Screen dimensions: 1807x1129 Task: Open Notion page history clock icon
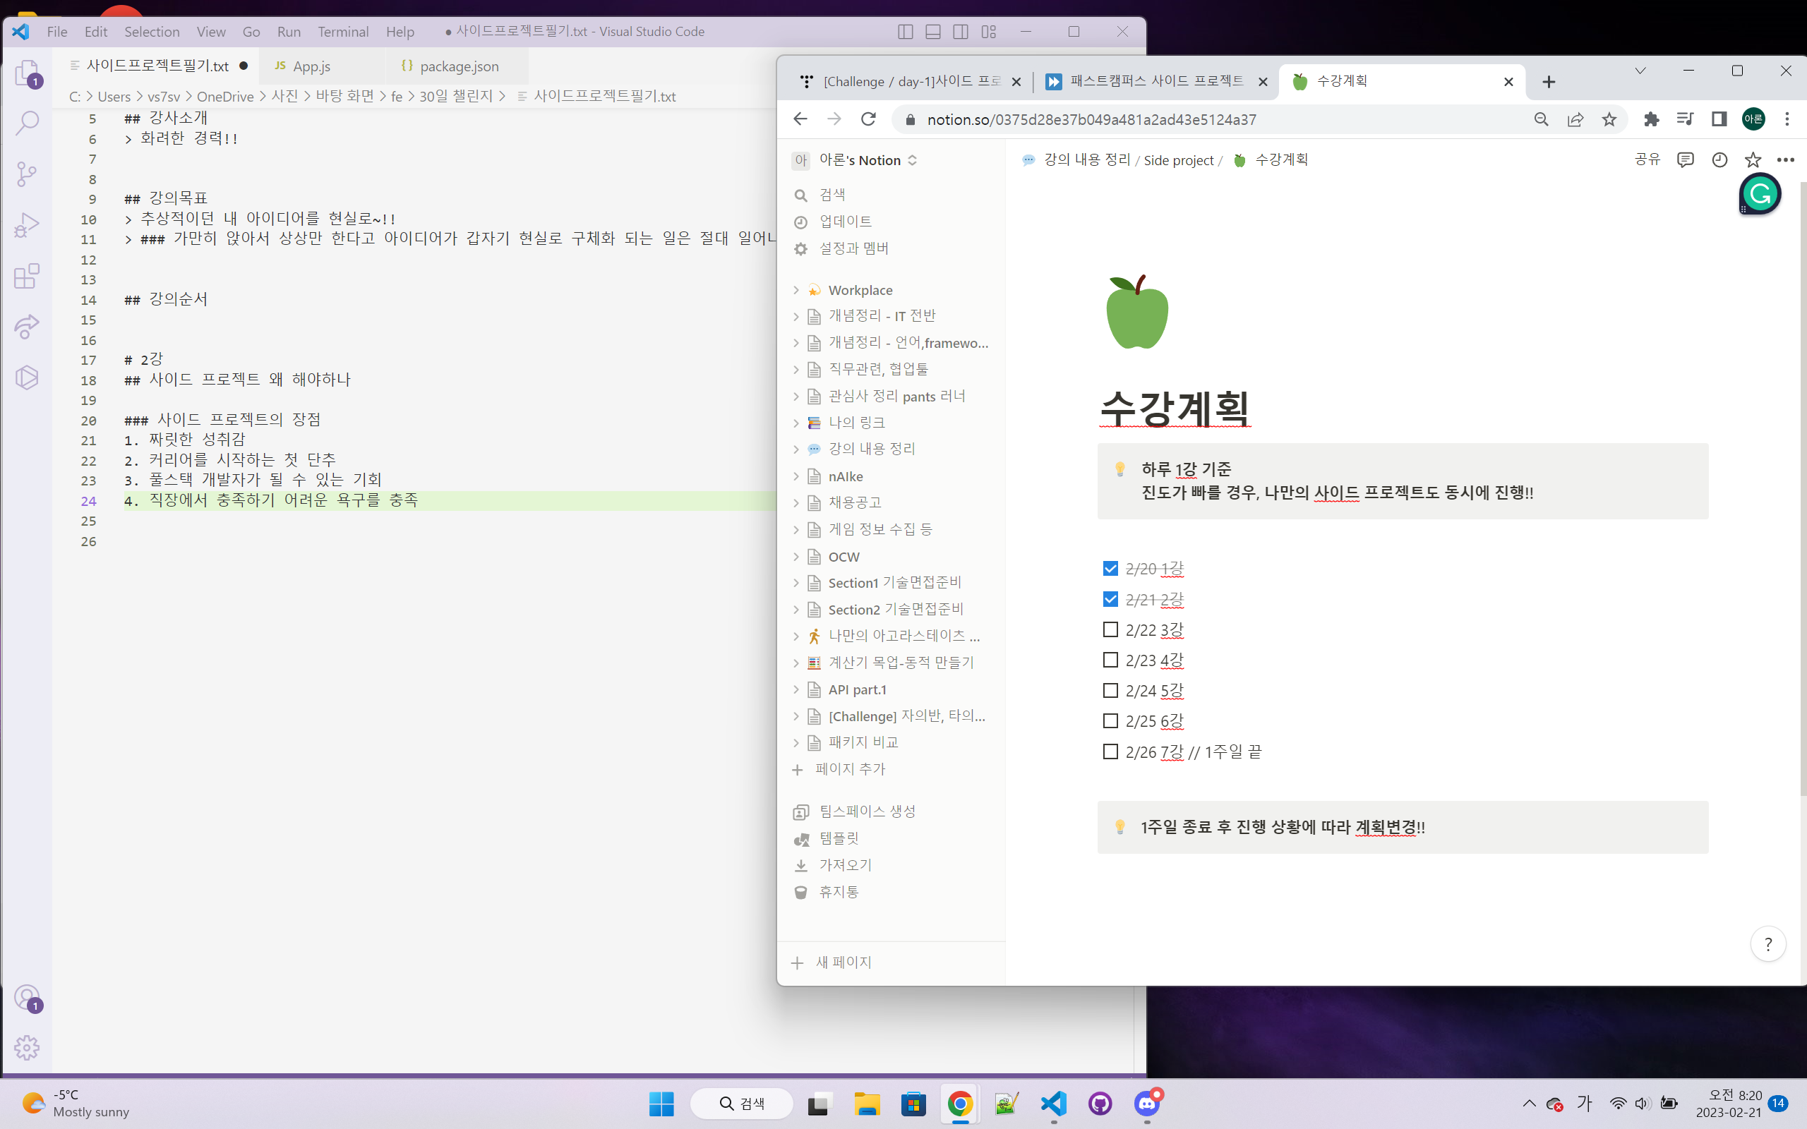tap(1719, 159)
